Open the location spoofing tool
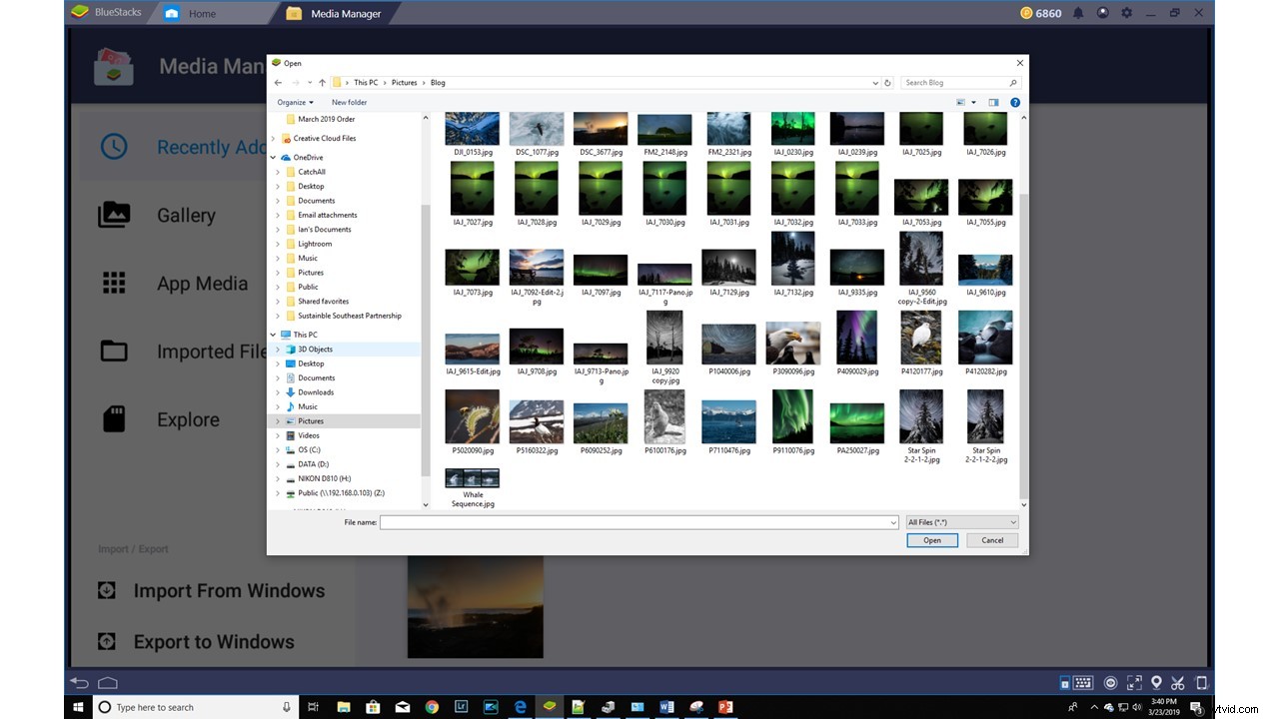The height and width of the screenshot is (719, 1279). (1156, 682)
